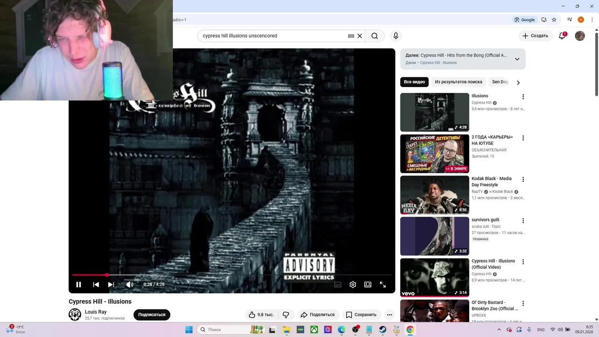This screenshot has width=599, height=337.
Task: Switch to theater mode view
Action: pos(368,285)
